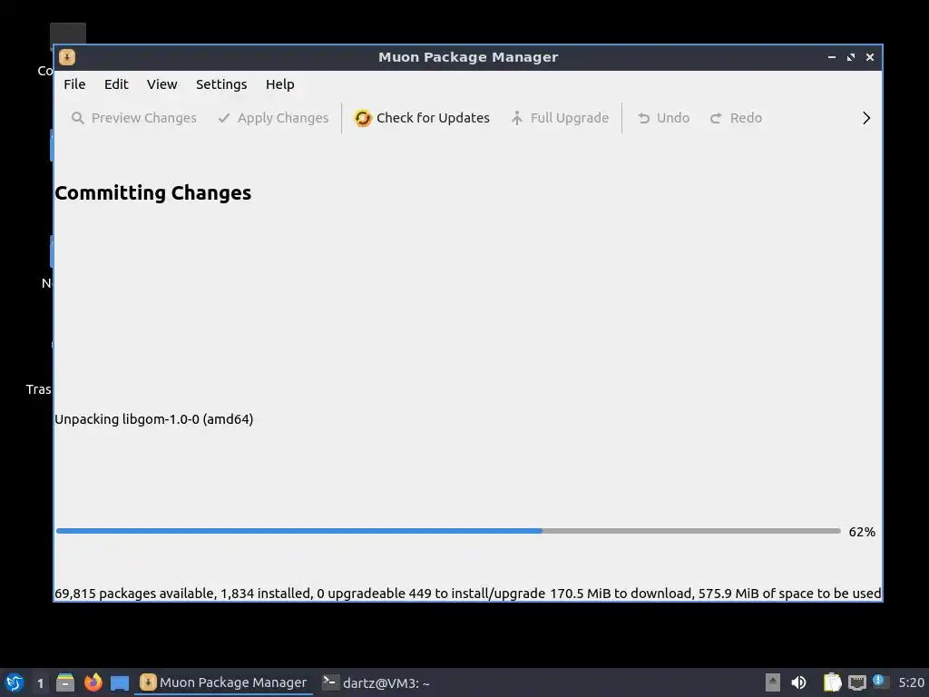This screenshot has height=697, width=929.
Task: Click '170.5 MiB to download' status text
Action: pos(621,594)
